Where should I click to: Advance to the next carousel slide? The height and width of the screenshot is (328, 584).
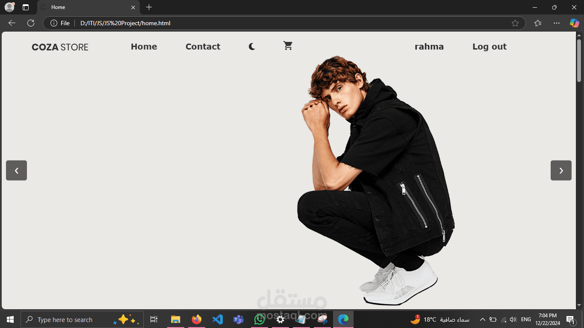pyautogui.click(x=561, y=170)
